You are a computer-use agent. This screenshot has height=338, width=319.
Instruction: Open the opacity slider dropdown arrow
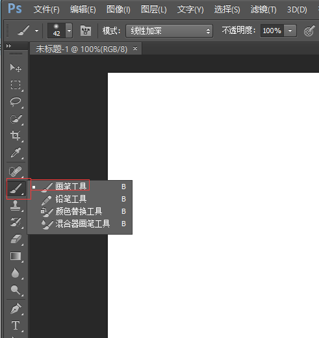click(x=290, y=31)
